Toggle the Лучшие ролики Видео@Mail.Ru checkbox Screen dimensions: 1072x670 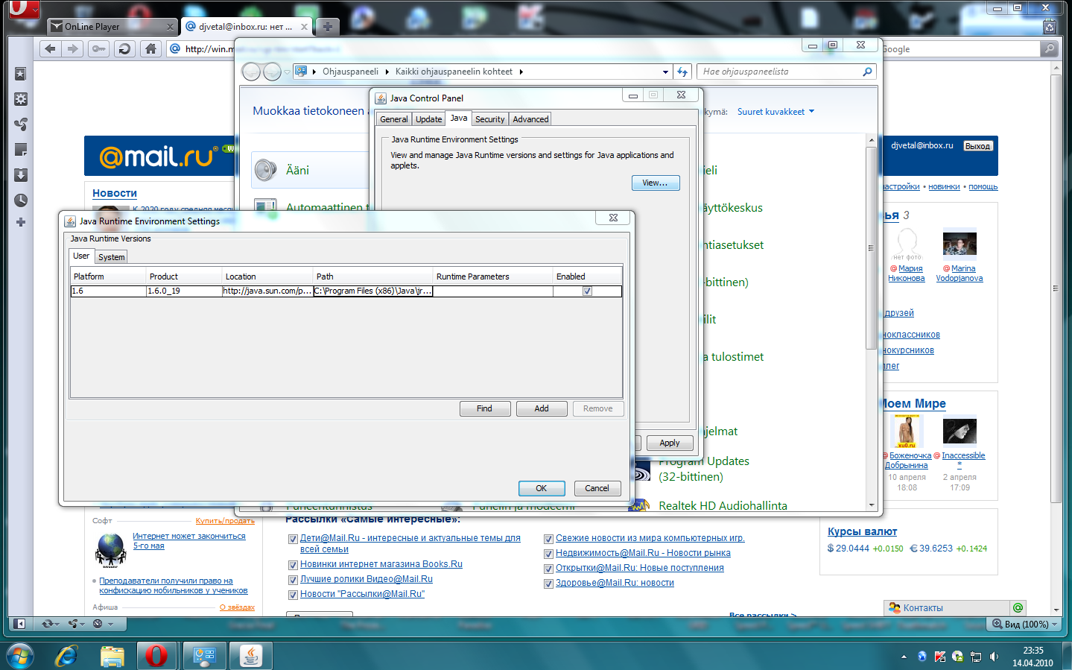coord(293,580)
